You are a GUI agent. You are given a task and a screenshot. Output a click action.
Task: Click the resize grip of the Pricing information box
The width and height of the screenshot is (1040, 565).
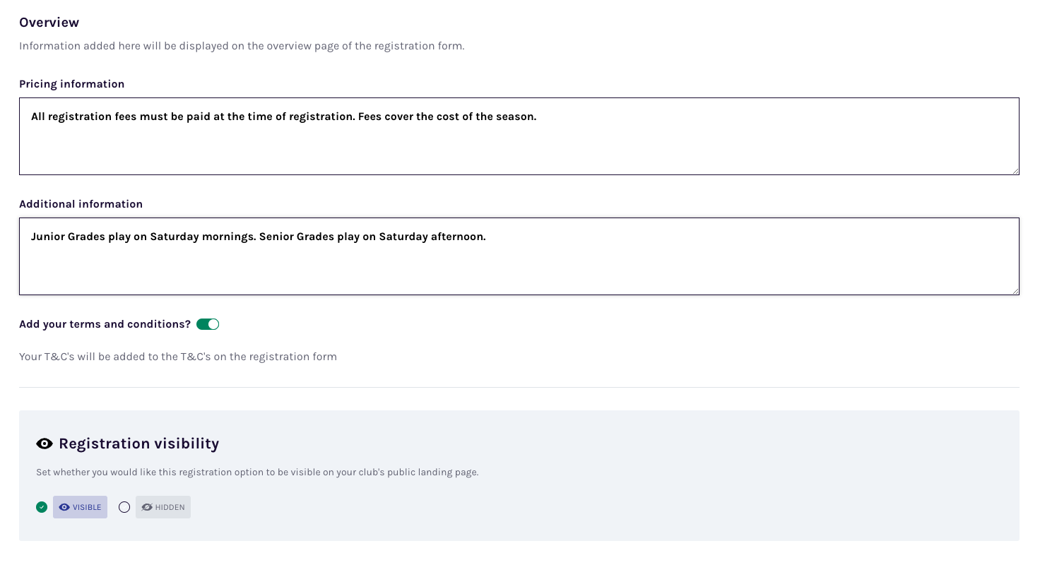tap(1015, 170)
